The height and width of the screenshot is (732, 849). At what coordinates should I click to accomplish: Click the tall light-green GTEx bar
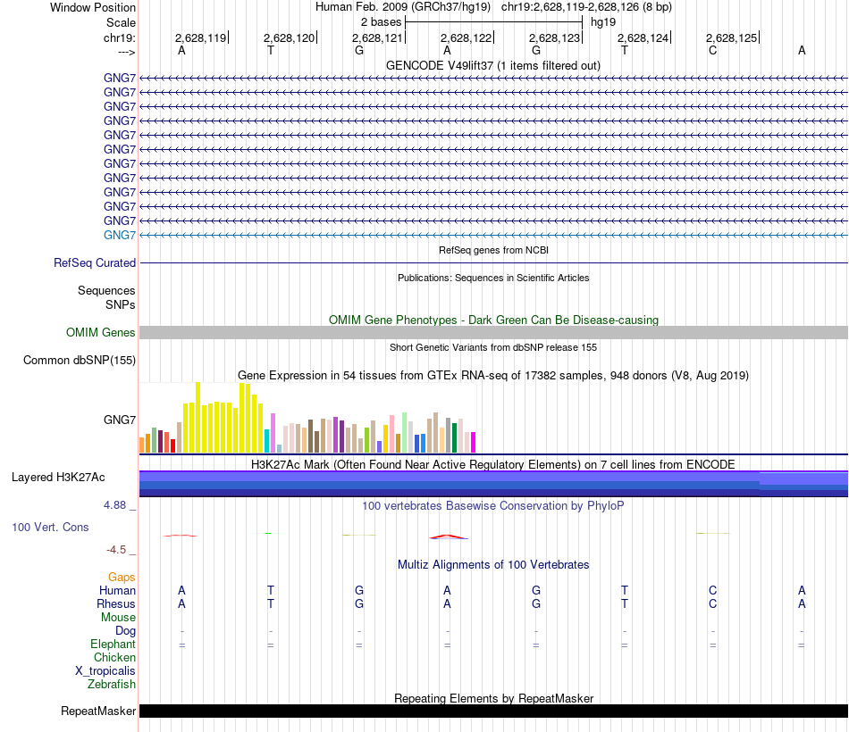click(x=405, y=433)
